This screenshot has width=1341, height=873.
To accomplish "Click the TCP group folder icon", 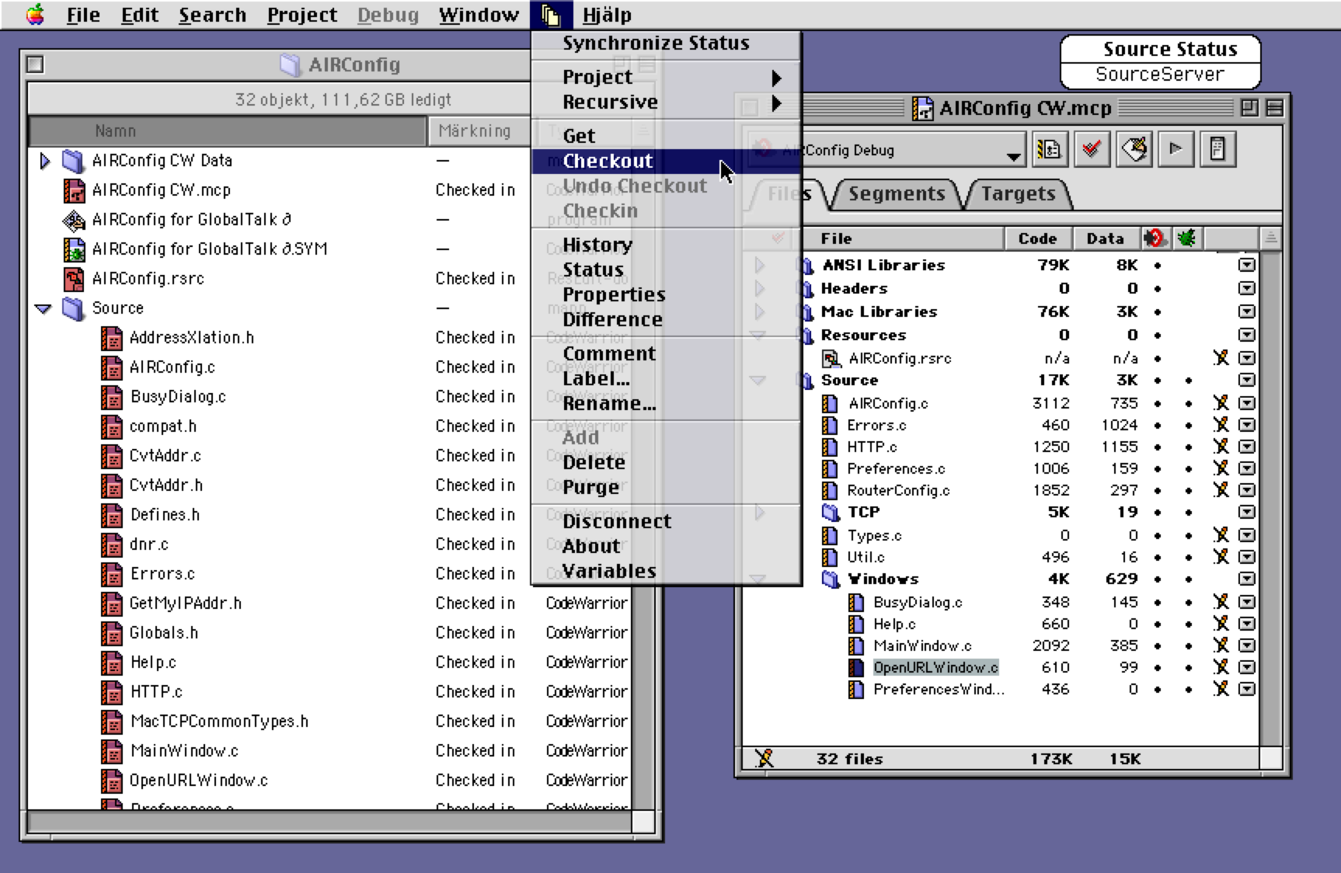I will [x=831, y=513].
